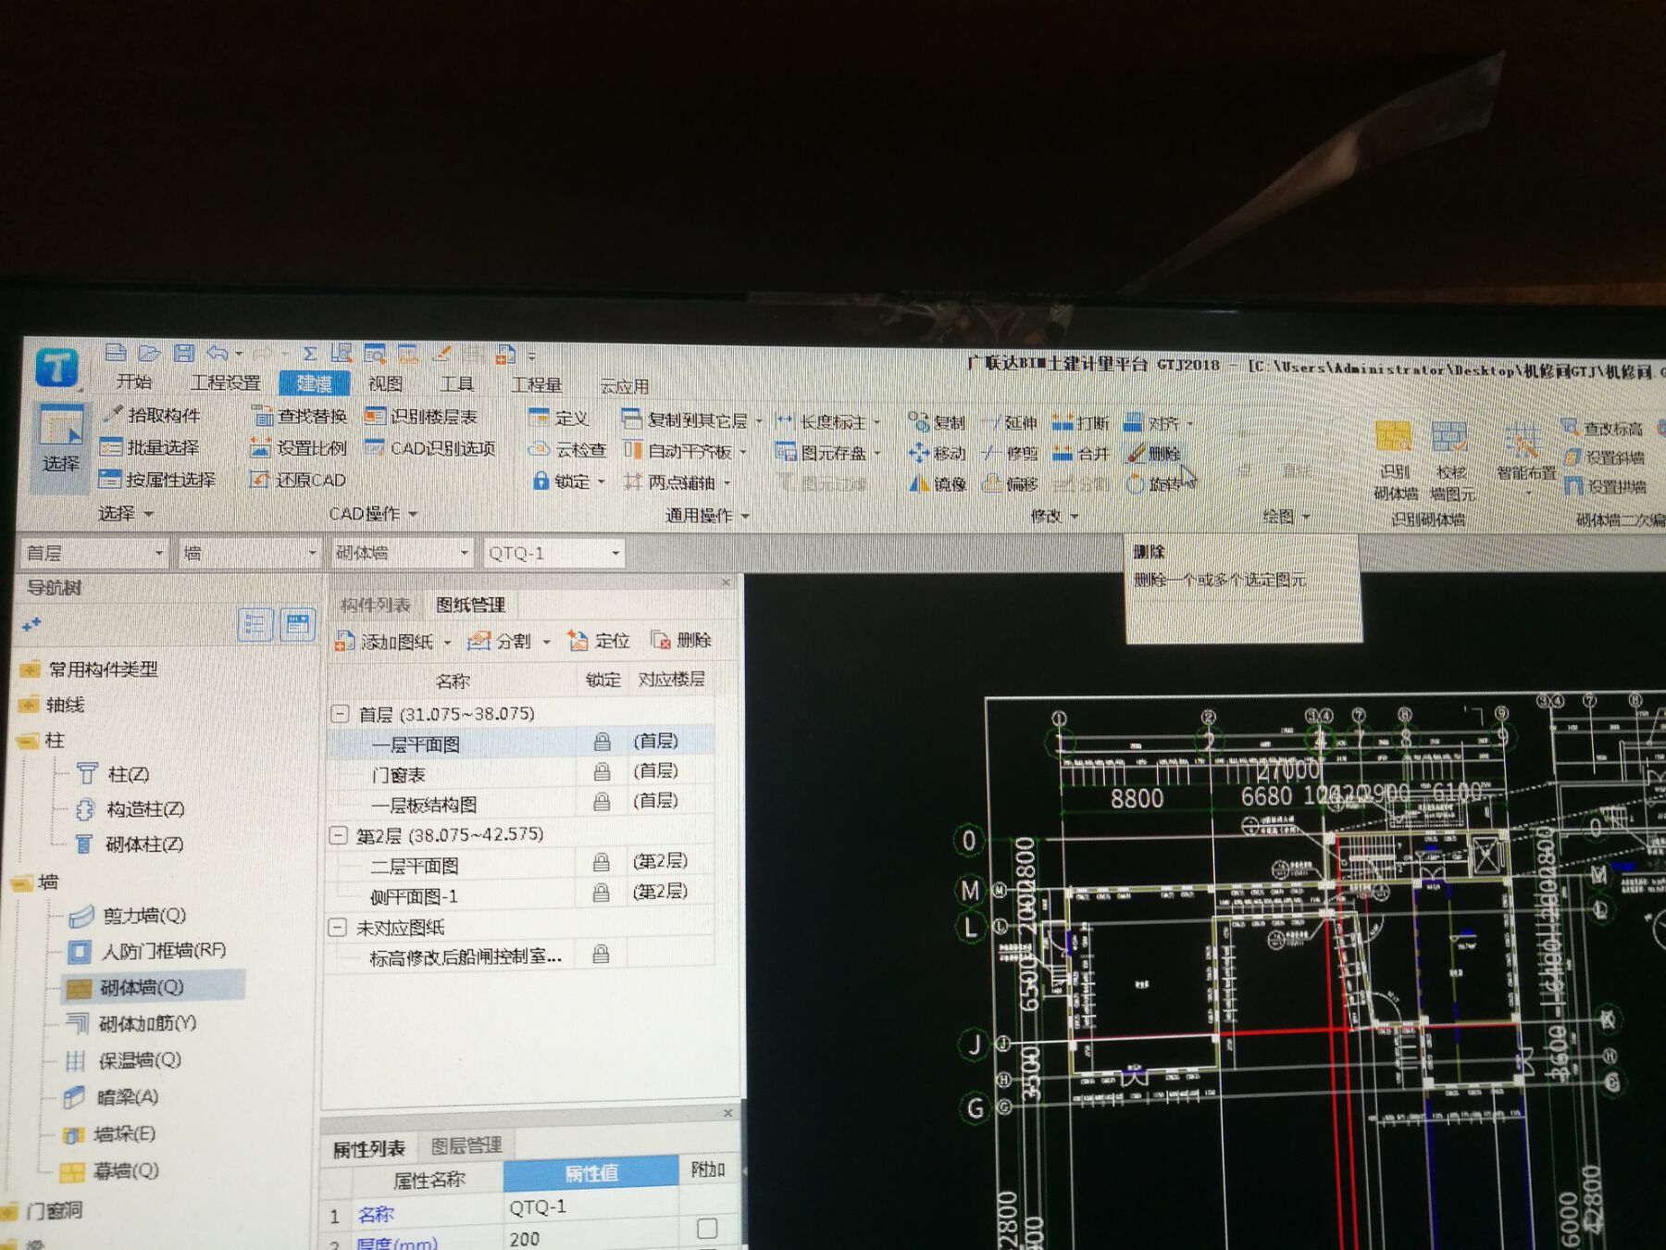Collapse the 首层 (31.075~38.075) group
This screenshot has width=1666, height=1250.
[x=340, y=714]
